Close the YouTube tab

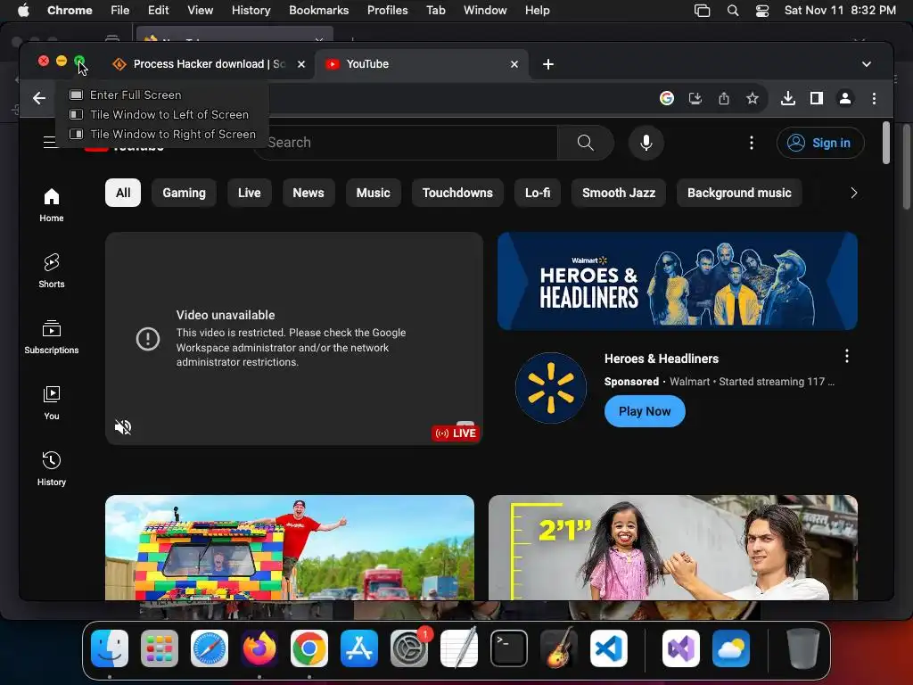tap(514, 64)
